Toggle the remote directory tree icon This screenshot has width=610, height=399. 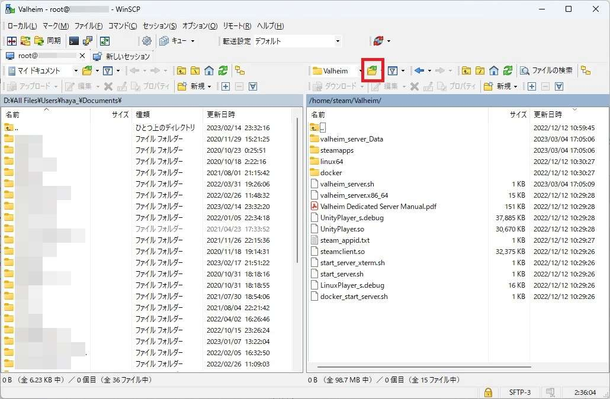click(x=586, y=71)
